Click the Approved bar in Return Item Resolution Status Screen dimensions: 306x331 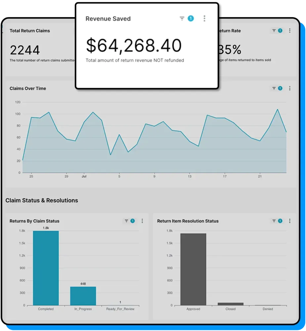[193, 268]
